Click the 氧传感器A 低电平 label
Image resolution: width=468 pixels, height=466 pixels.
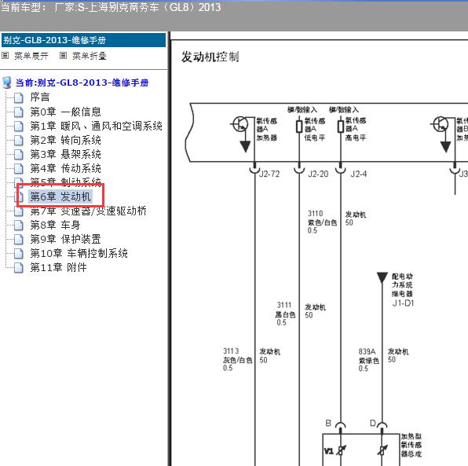tap(315, 129)
